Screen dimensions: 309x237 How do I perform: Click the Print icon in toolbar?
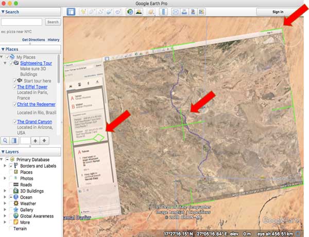tap(184, 12)
